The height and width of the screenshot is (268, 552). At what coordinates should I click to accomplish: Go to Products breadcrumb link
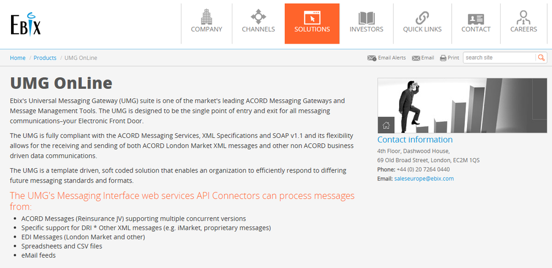(45, 58)
